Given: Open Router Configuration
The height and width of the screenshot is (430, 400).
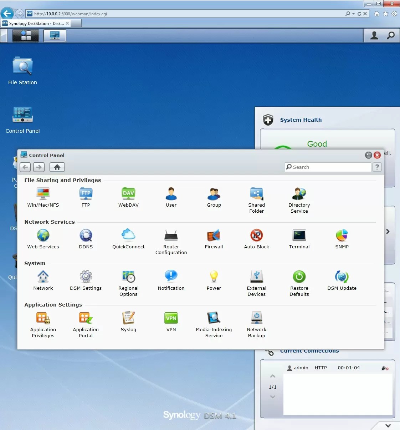Looking at the screenshot, I should [x=171, y=242].
